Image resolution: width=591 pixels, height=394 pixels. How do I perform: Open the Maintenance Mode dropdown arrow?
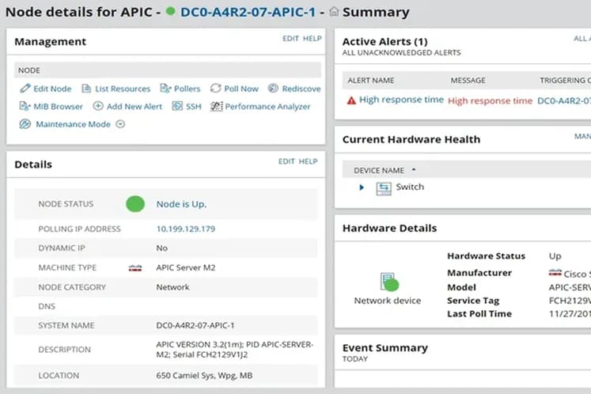tap(120, 124)
